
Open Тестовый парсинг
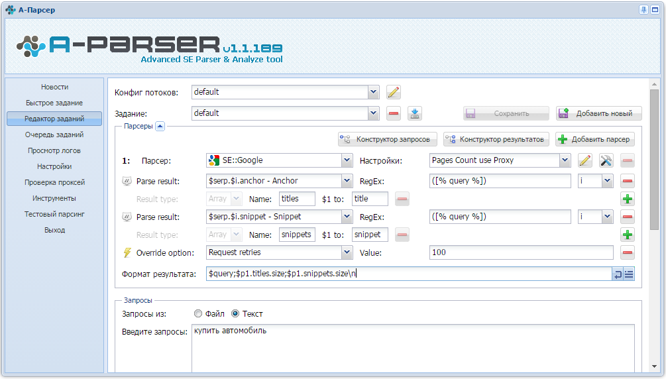pyautogui.click(x=54, y=214)
